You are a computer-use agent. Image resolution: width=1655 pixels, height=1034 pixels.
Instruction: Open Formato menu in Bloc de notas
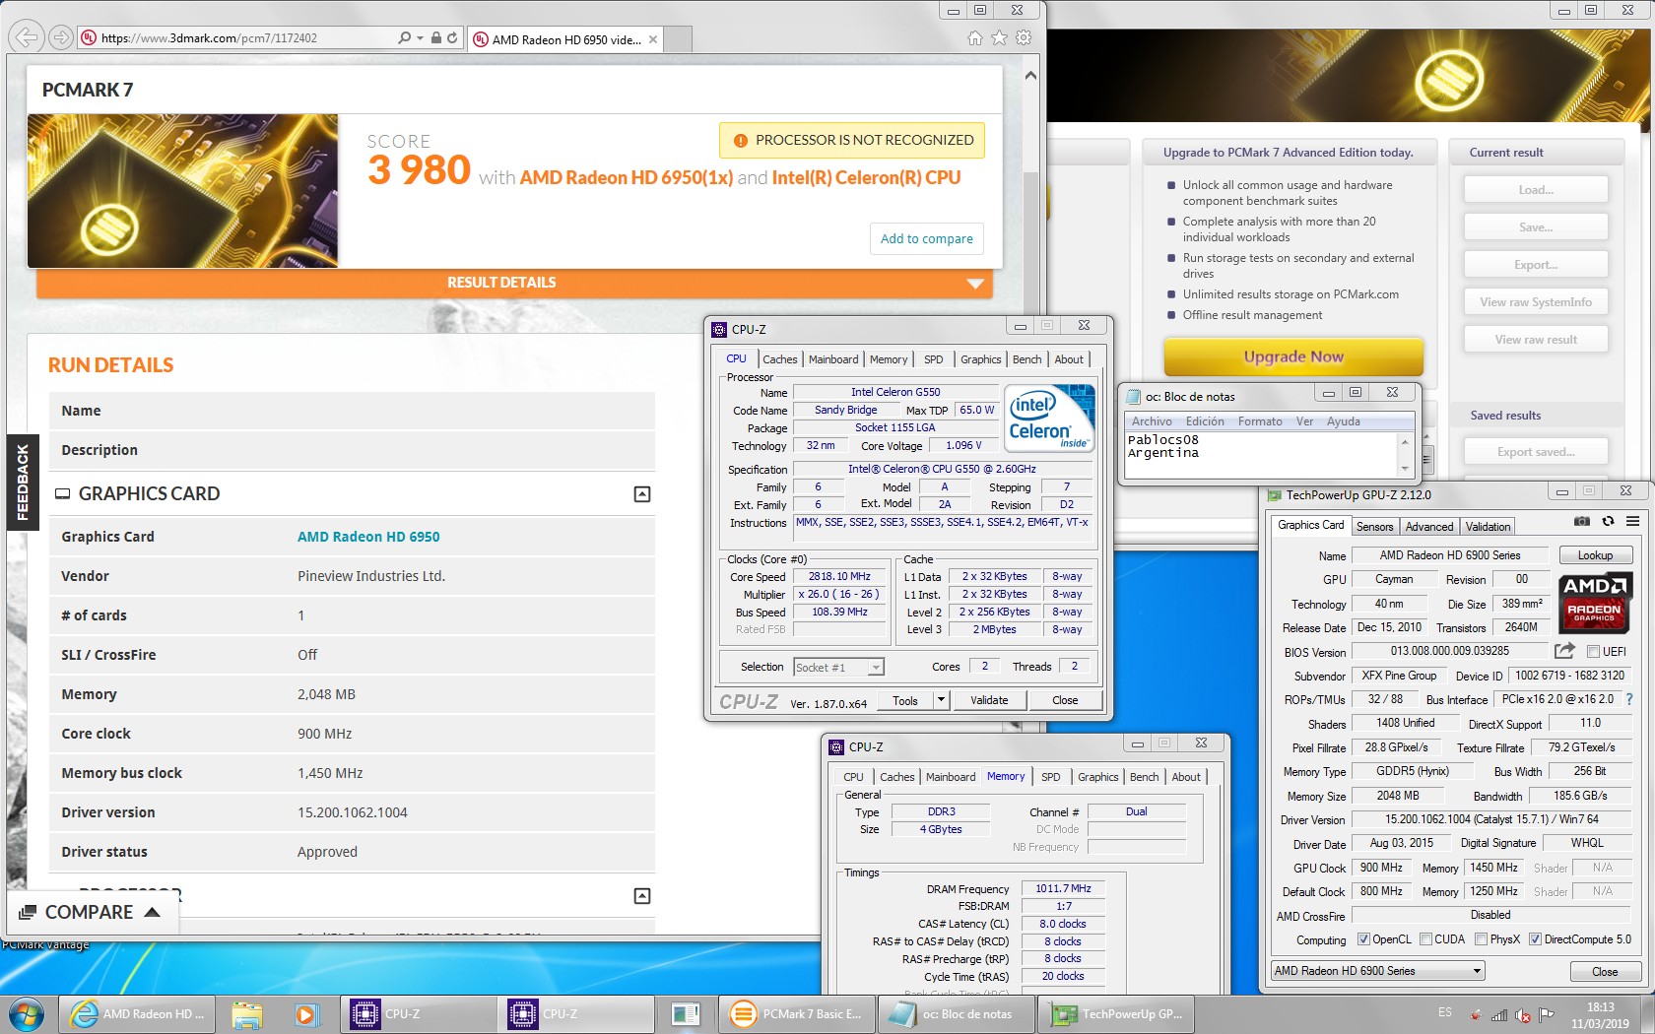tap(1260, 421)
